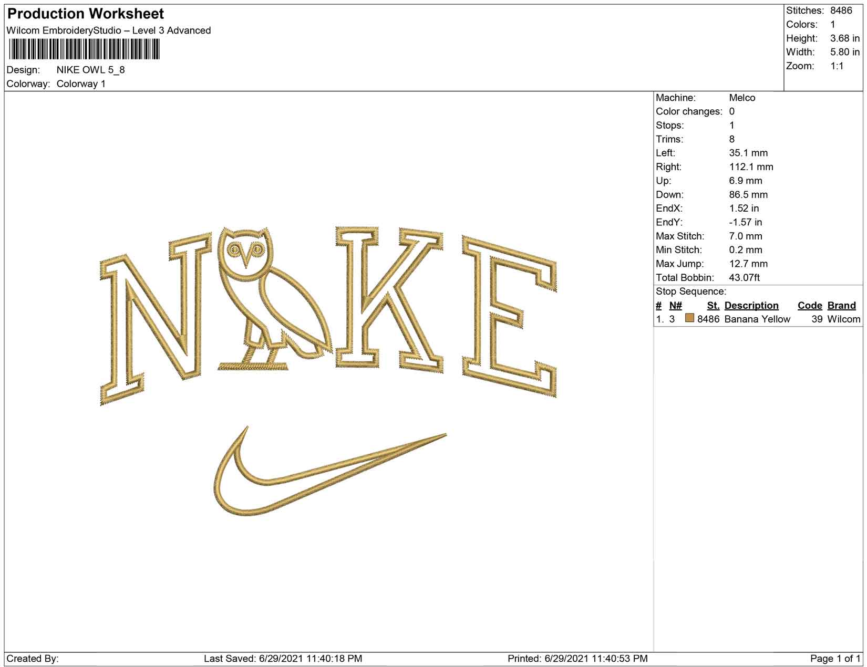Click the embroidered letter E in the design
The image size is (867, 667).
click(x=509, y=316)
